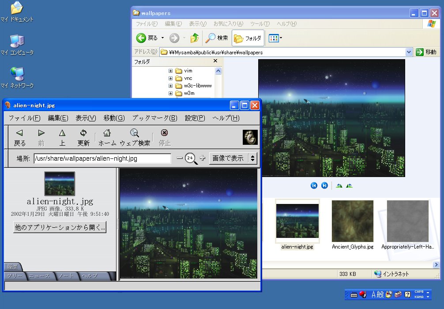The image size is (444, 309).
Task: Expand the w3m folder node
Action: [170, 93]
